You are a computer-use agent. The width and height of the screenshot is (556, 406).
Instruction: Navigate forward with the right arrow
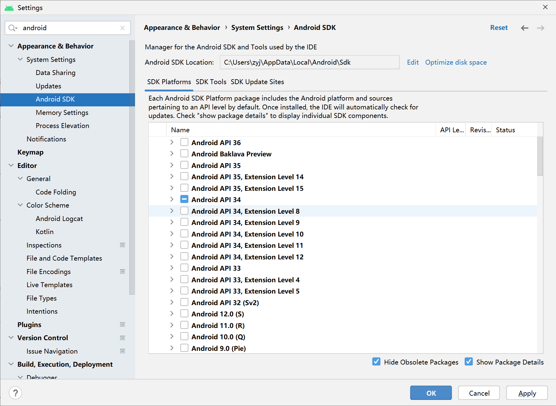(x=540, y=28)
